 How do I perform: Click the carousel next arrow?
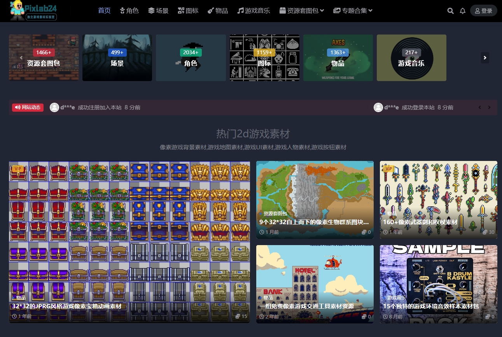tap(485, 57)
